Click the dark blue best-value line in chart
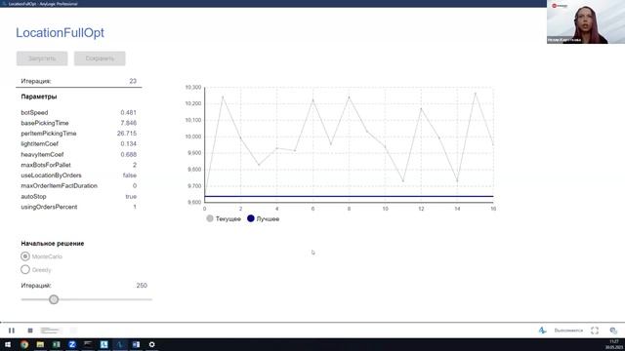 tap(349, 196)
